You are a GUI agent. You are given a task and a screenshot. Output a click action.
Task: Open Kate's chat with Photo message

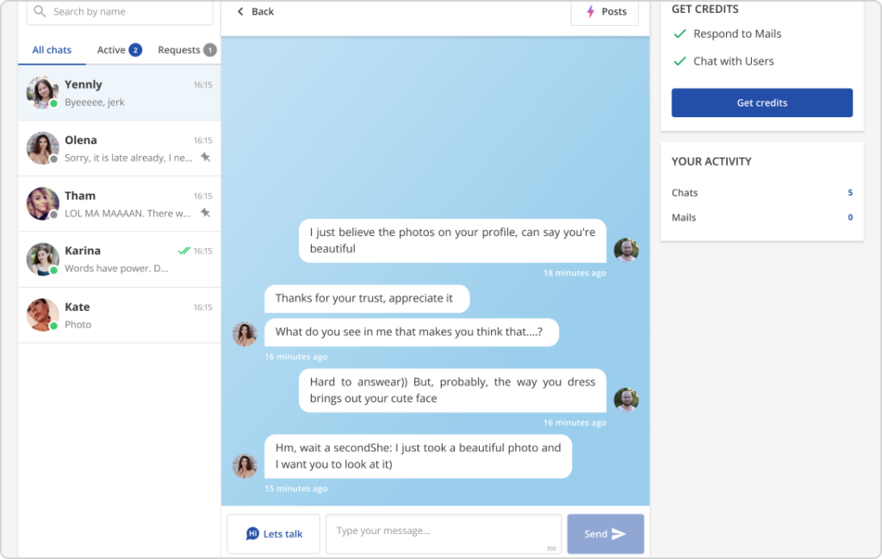119,315
